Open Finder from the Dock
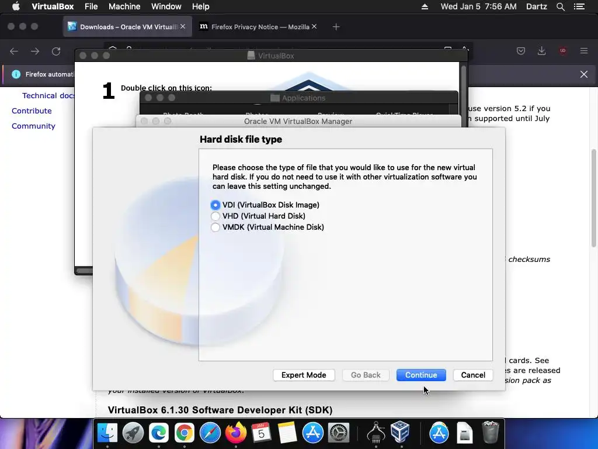Screen dimensions: 598x449 [107, 433]
